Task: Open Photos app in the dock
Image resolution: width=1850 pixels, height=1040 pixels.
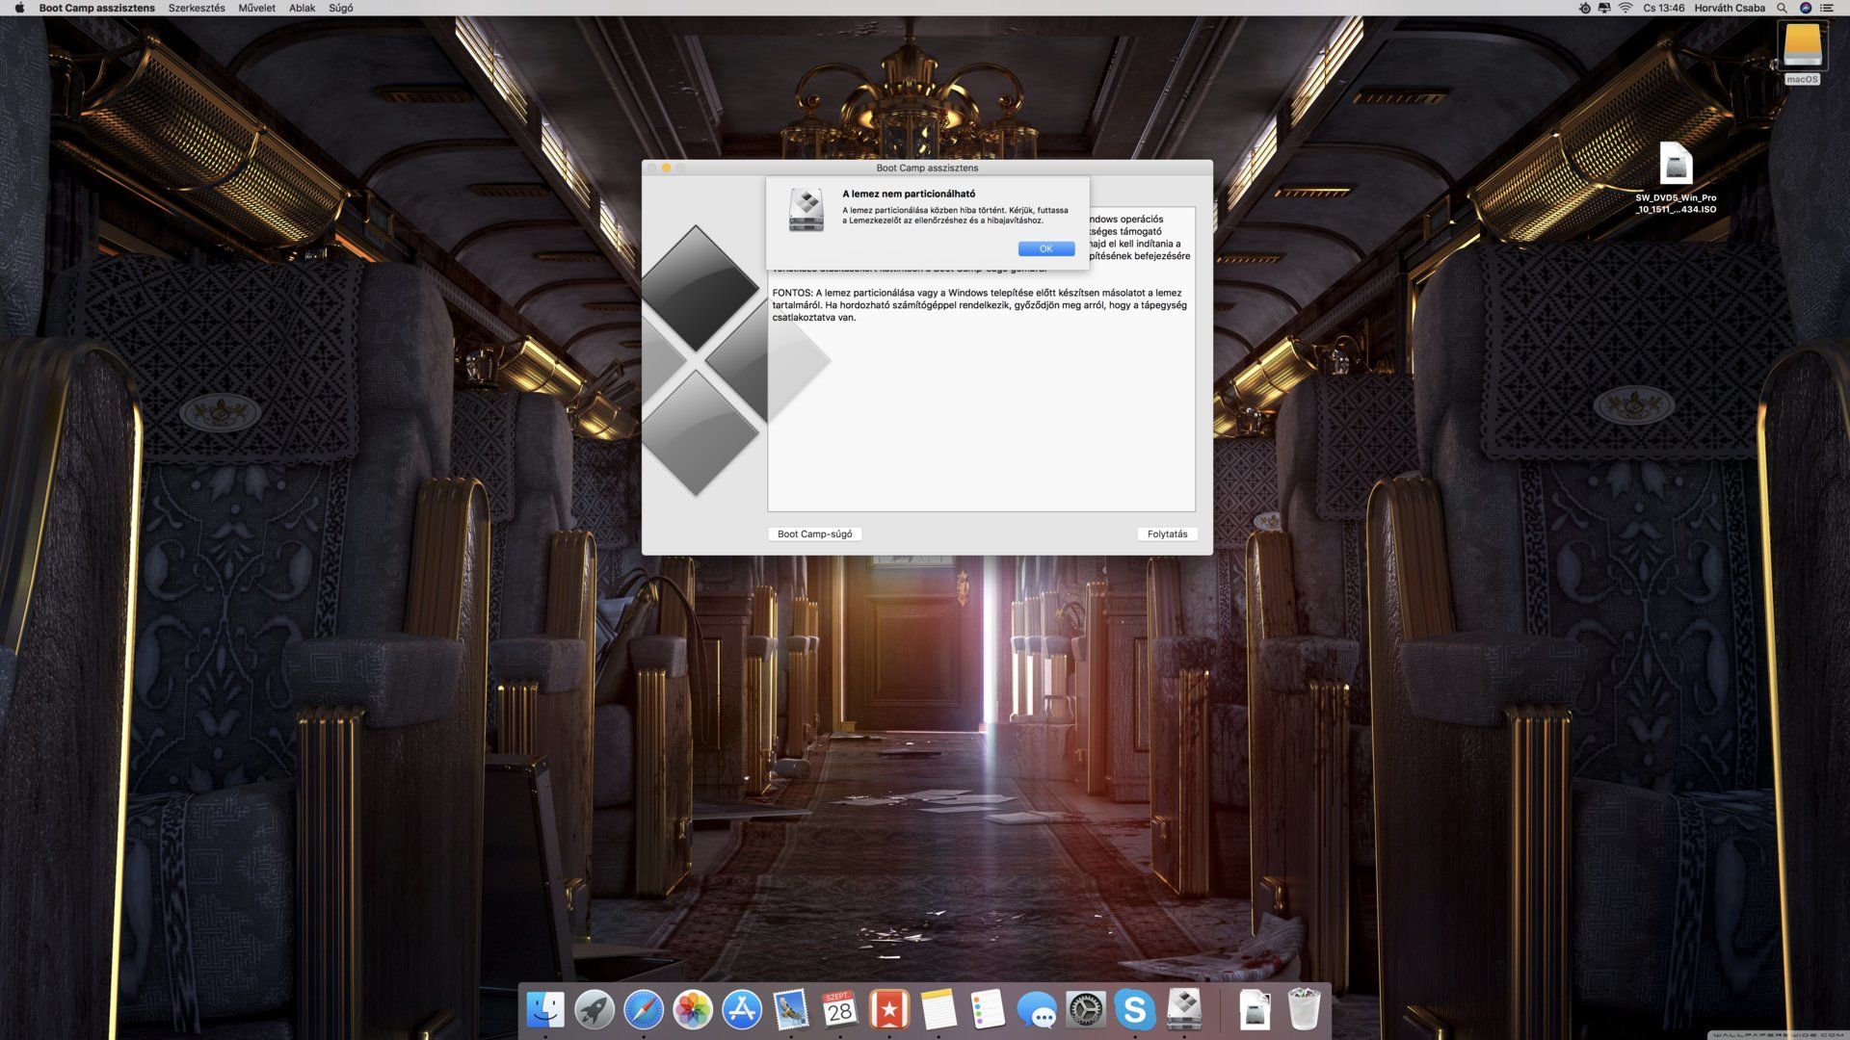Action: tap(693, 1009)
